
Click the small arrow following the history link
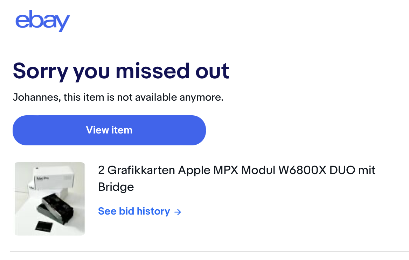[x=178, y=211]
